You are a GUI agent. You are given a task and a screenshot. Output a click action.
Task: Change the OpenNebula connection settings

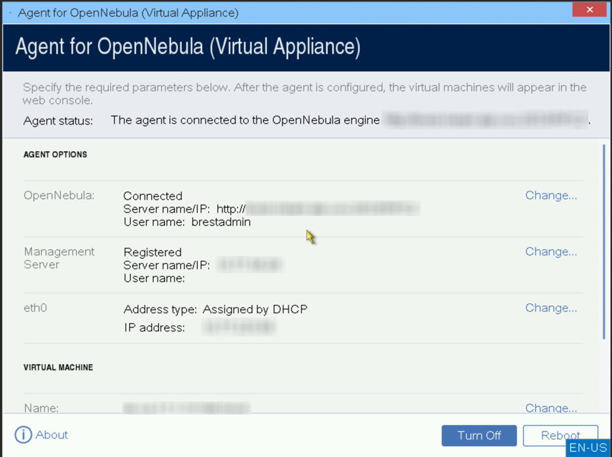550,195
